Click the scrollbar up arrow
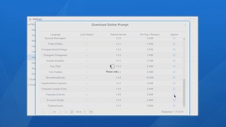Viewport: 226px width, 127px height. click(x=184, y=39)
